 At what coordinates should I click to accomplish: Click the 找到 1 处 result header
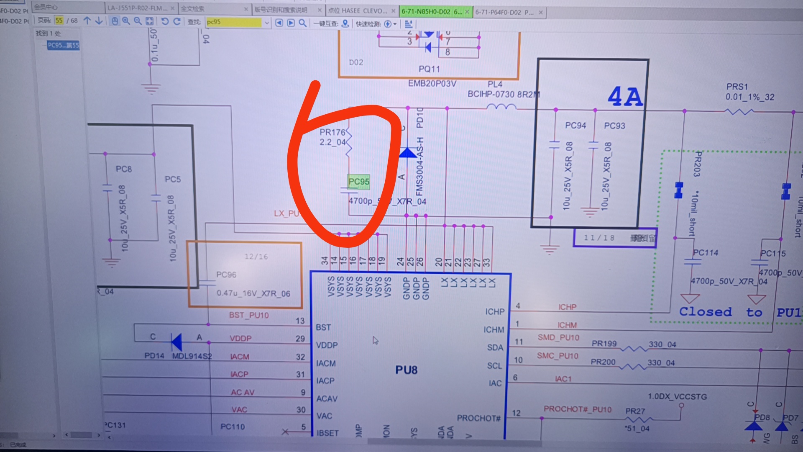pyautogui.click(x=48, y=33)
